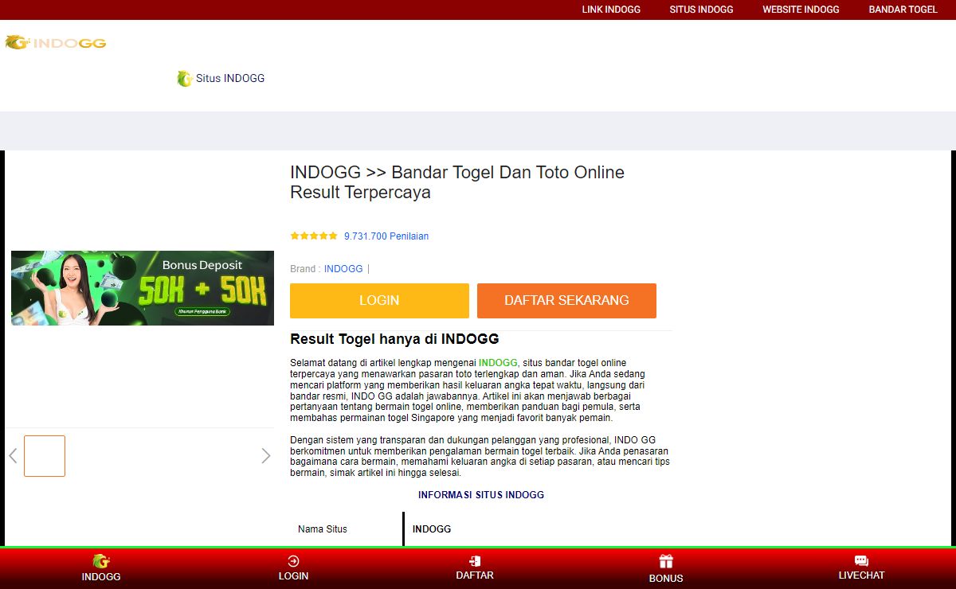Click the bottom bar LOGIN arrow icon
The width and height of the screenshot is (956, 589).
click(293, 561)
